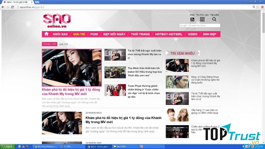
Task: Open TVB actor thumbnail in center column
Action: tap(115, 55)
